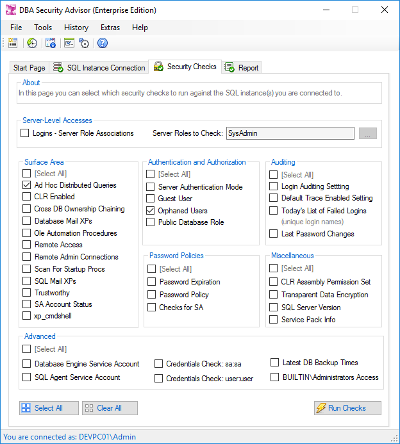Viewport: 400px width, 444px height.
Task: Click the DBA Security Advisor app icon
Action: click(11, 10)
